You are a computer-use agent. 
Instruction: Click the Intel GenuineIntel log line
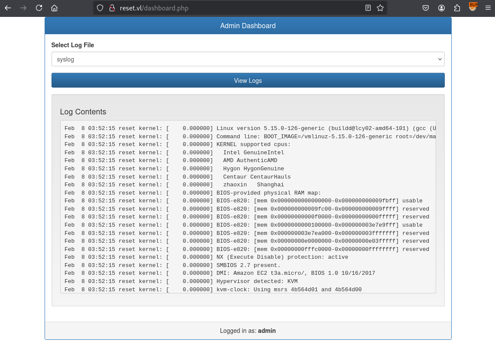tap(174, 153)
